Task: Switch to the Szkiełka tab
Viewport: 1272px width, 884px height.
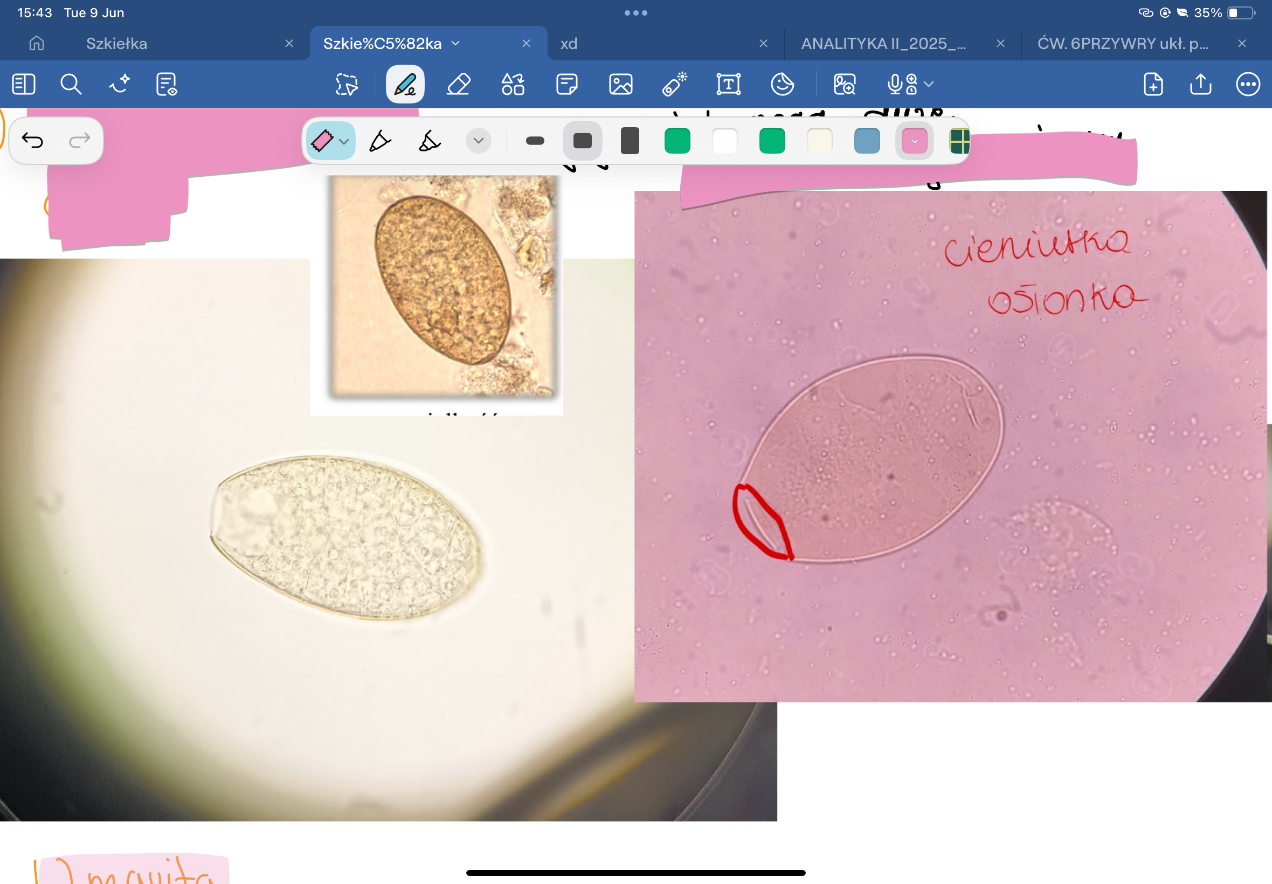Action: point(117,43)
